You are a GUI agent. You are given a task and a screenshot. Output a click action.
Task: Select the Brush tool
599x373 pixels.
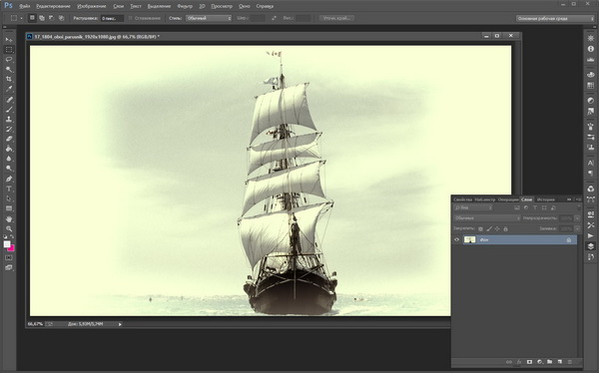(9, 110)
